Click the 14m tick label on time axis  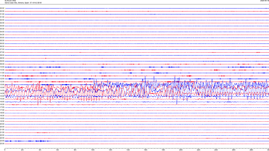pos(128,150)
